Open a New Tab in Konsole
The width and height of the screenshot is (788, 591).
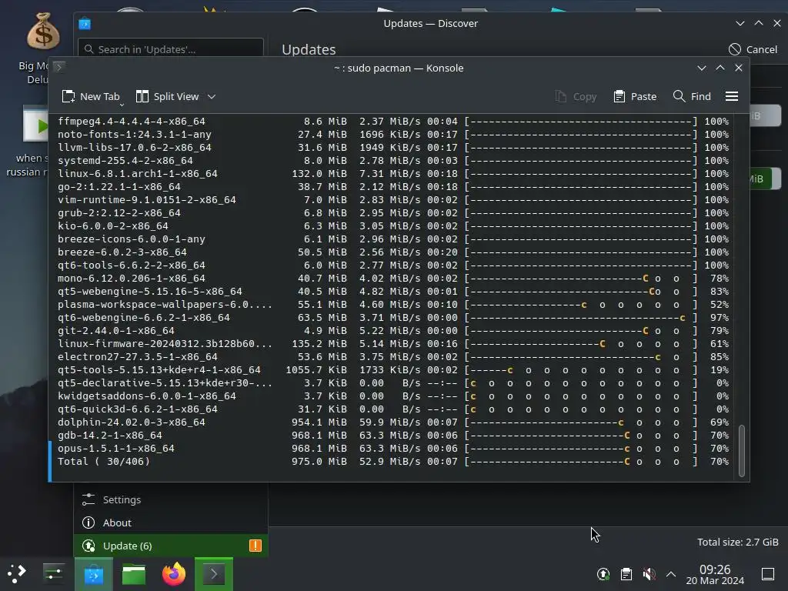coord(91,96)
